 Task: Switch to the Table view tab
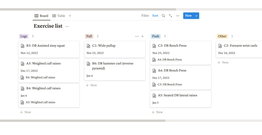click(x=59, y=16)
